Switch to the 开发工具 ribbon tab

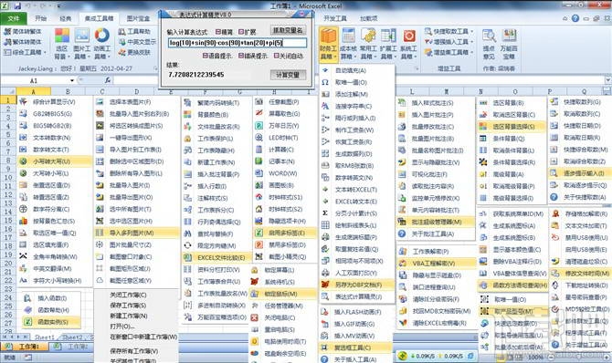tap(335, 18)
